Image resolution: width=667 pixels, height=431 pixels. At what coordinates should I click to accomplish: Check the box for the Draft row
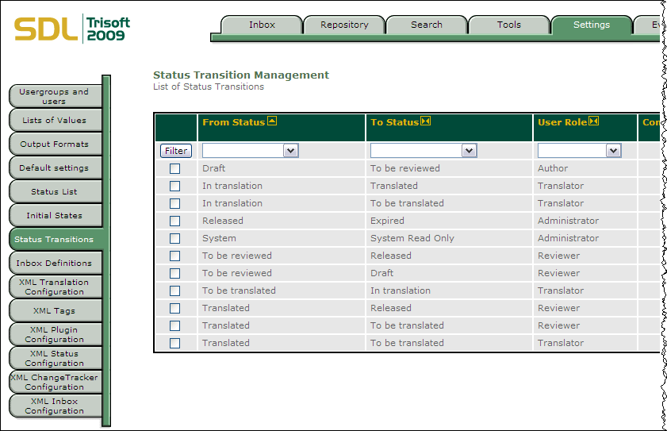[x=174, y=168]
